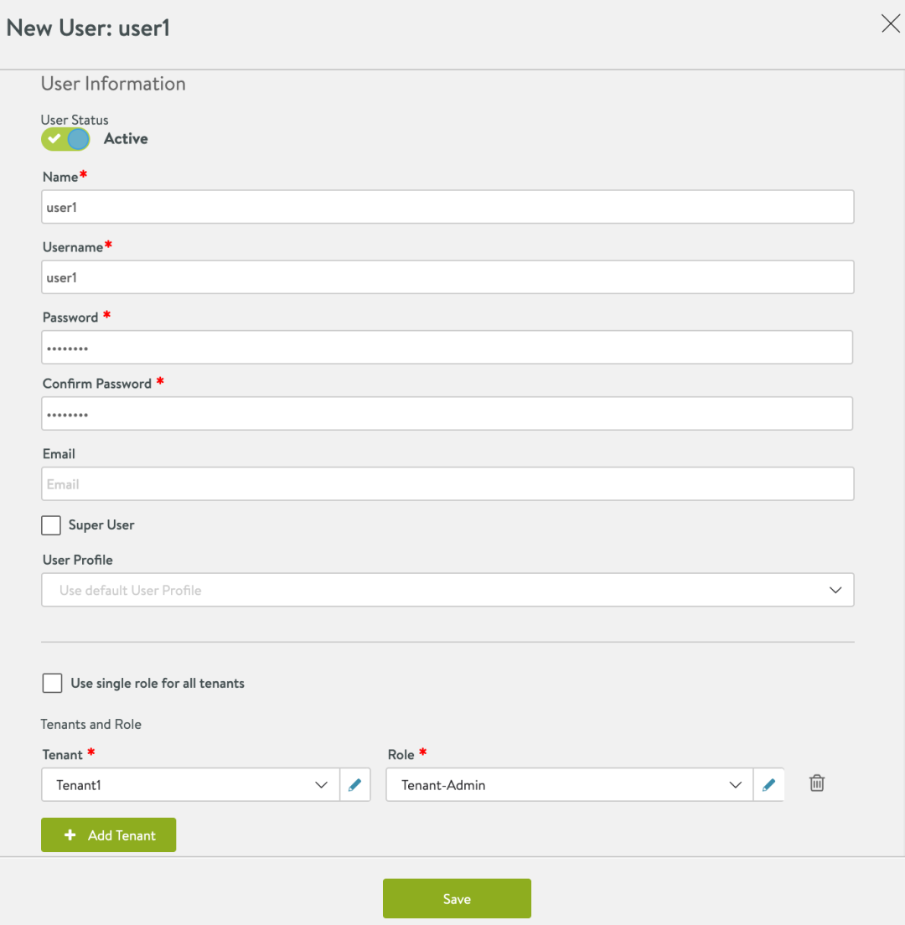Screen dimensions: 905x925
Task: Edit the Tenant1 entry with the pencil icon
Action: coord(355,784)
